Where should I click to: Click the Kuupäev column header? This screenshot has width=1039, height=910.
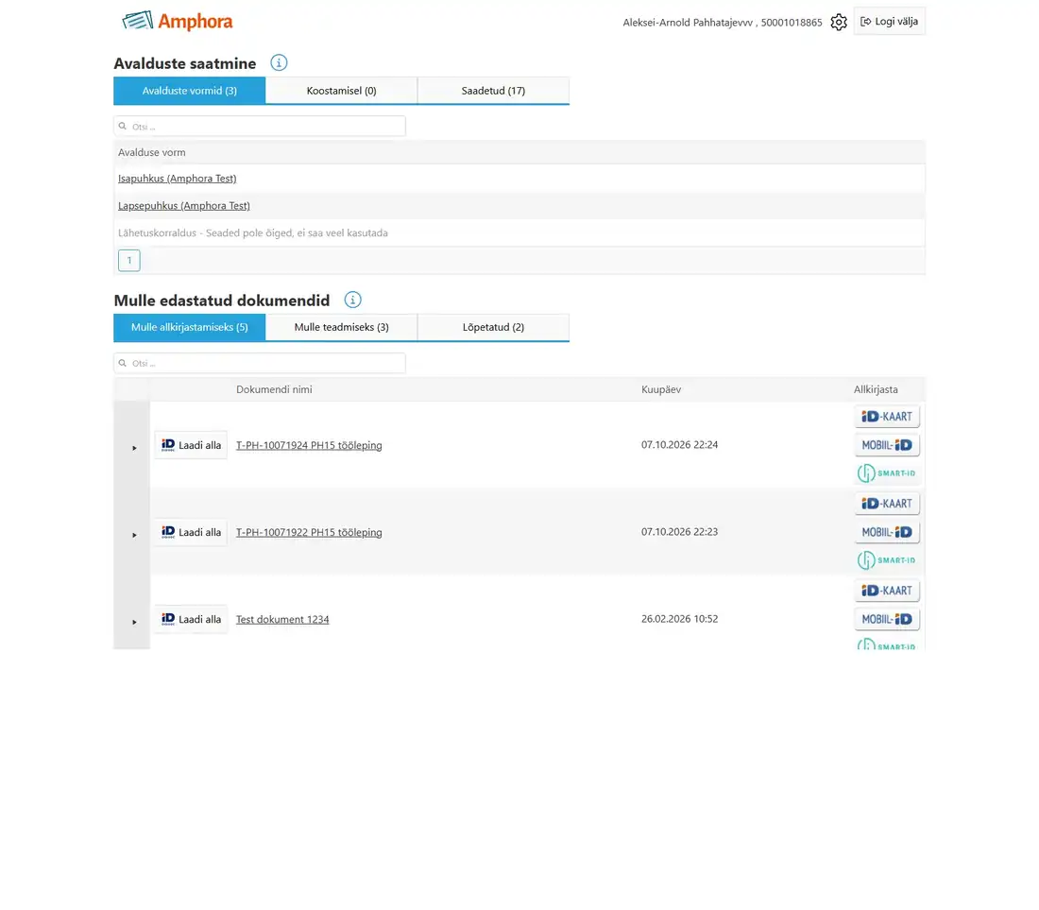tap(660, 389)
